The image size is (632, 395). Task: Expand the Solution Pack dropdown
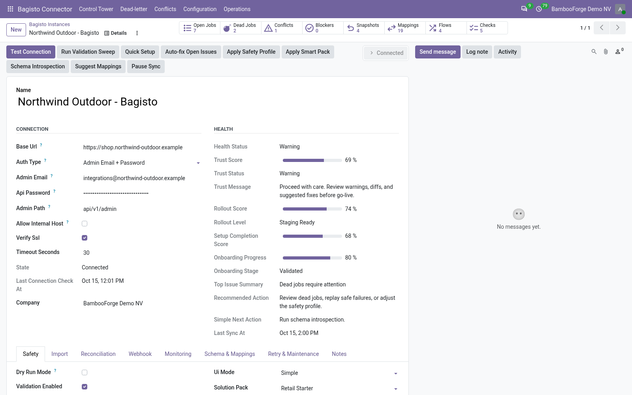[x=339, y=388]
